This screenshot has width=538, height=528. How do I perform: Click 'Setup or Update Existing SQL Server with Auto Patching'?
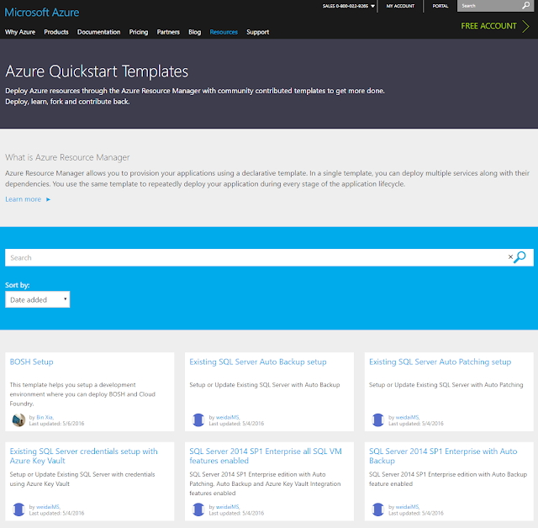(446, 384)
